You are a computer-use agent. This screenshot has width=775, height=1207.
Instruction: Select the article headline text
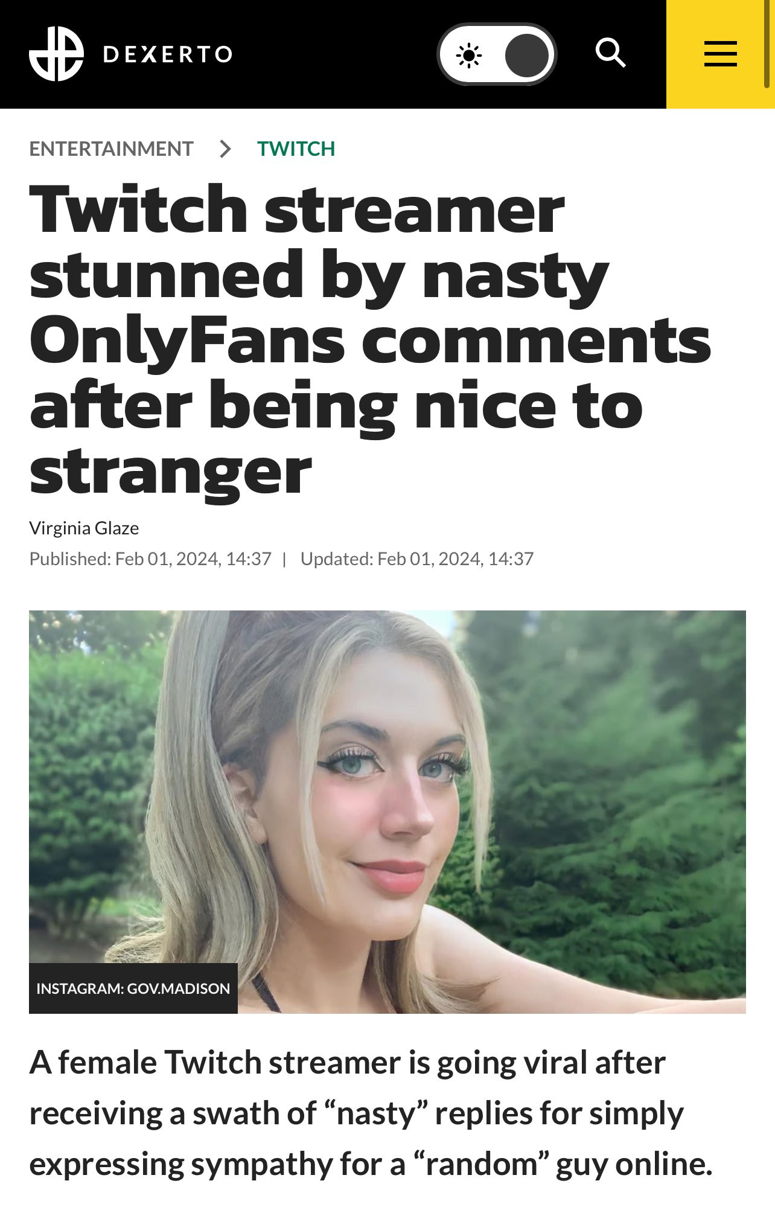(x=370, y=339)
